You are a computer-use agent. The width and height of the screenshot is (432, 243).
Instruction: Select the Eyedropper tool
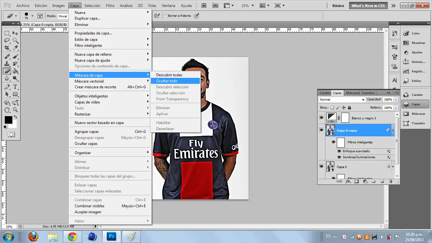[x=15, y=48]
